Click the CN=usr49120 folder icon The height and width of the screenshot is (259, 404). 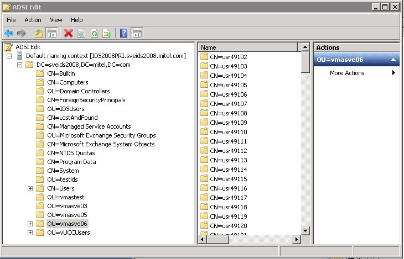pos(204,225)
